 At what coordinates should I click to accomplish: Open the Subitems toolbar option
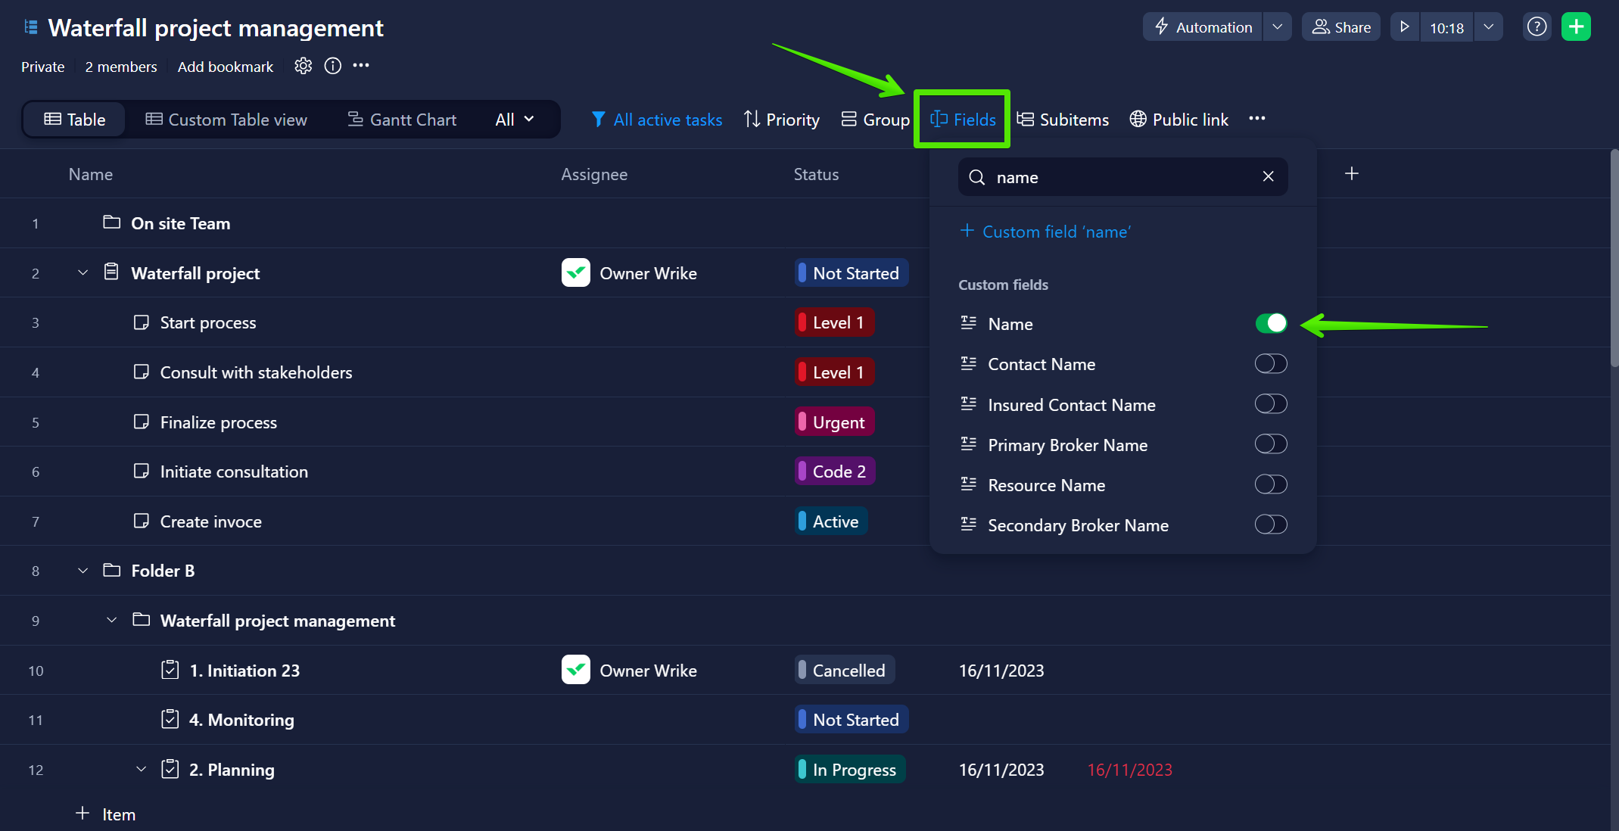tap(1063, 120)
